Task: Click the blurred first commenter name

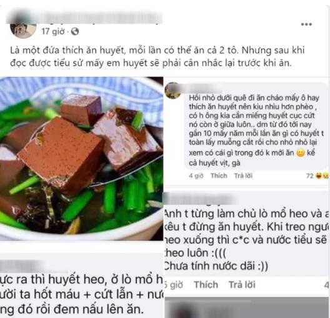Action: (x=201, y=89)
